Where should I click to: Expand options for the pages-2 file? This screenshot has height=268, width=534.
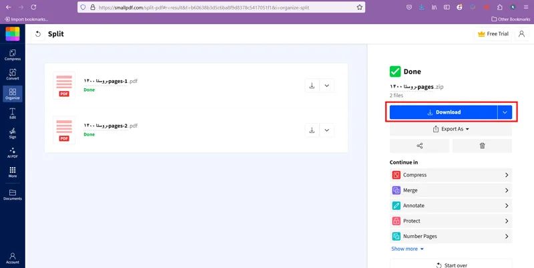(x=327, y=130)
